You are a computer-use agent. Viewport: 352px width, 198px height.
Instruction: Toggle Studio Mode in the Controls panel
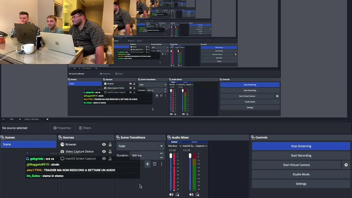coord(301,174)
